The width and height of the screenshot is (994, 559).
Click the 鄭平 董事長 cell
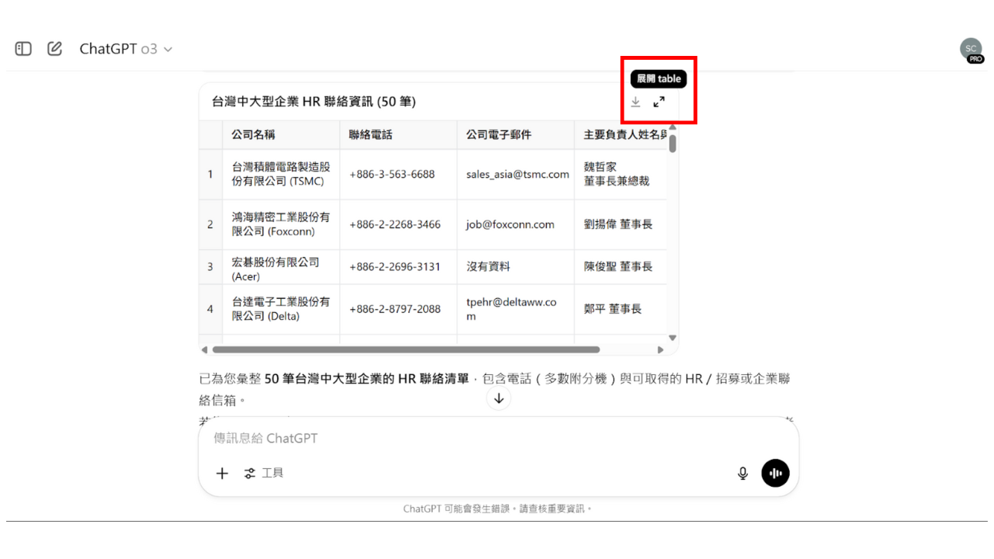click(x=621, y=309)
